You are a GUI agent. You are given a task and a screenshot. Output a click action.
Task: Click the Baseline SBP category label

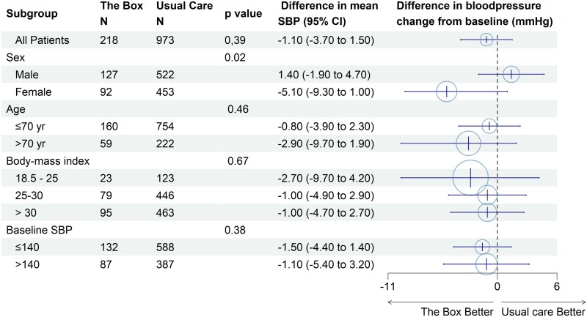pyautogui.click(x=40, y=230)
